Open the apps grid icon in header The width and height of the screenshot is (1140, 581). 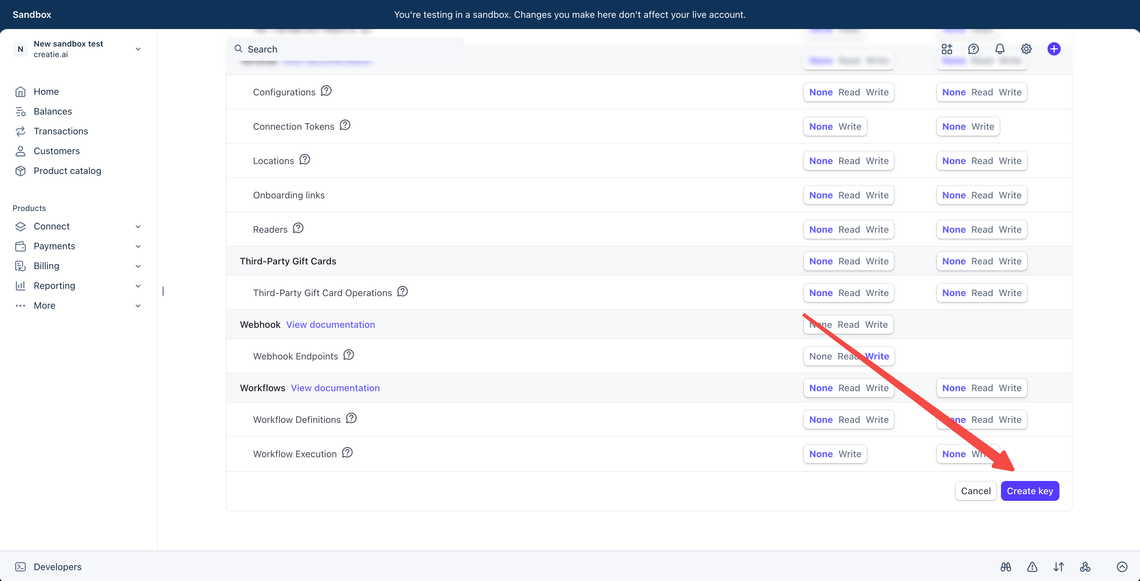(946, 49)
